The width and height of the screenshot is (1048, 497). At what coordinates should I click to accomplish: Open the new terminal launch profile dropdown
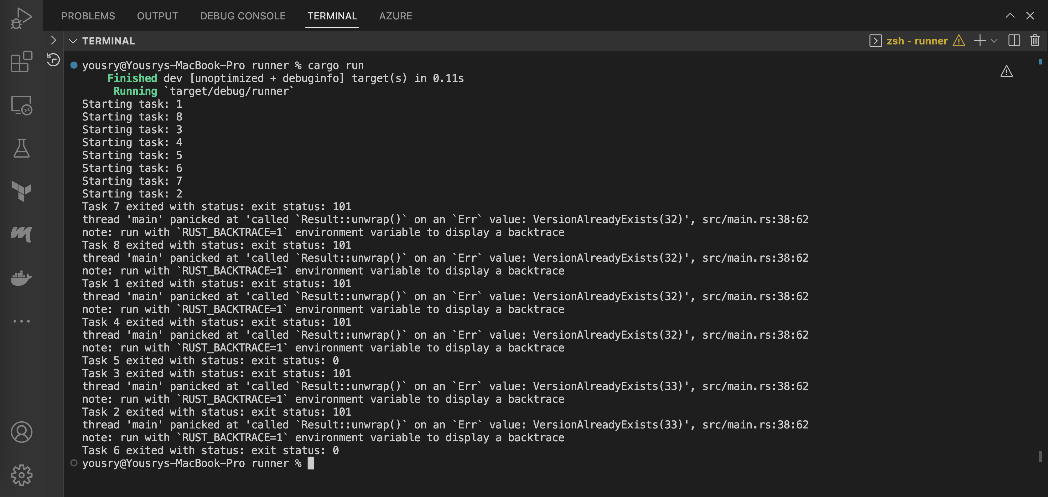click(x=994, y=41)
